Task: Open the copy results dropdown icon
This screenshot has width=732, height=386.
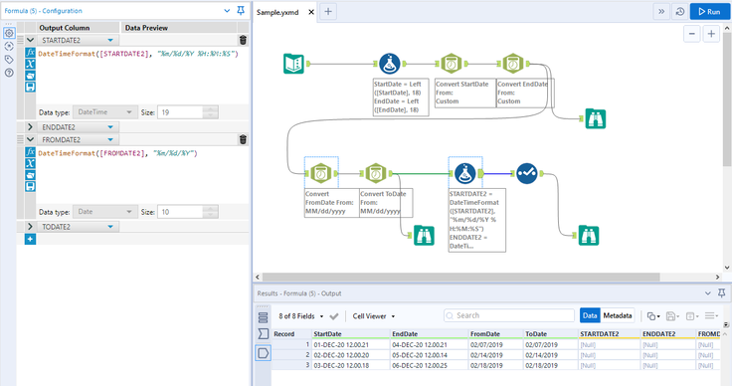Action: click(x=653, y=316)
